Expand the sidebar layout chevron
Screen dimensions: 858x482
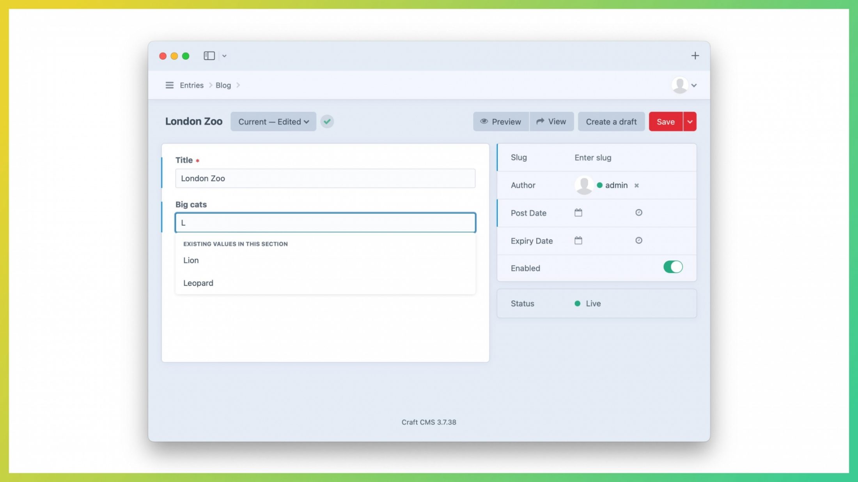click(x=224, y=56)
